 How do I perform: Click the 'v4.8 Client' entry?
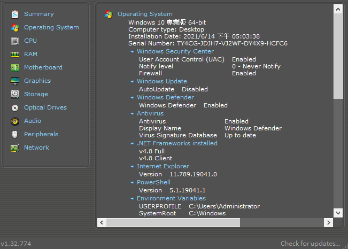(156, 158)
